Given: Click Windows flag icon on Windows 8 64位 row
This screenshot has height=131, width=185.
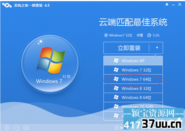Looking at the screenshot, I should pyautogui.click(x=116, y=97).
